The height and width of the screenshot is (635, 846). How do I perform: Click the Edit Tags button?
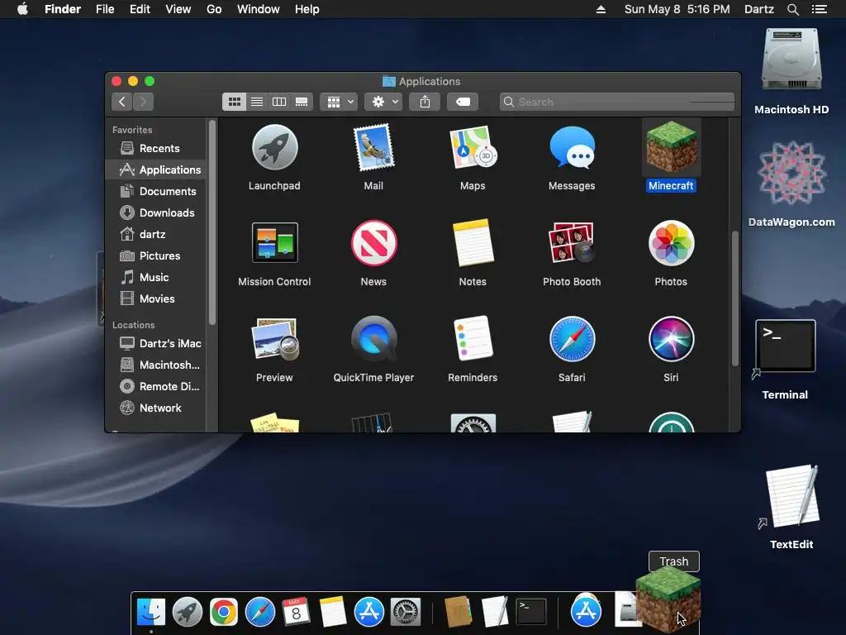tap(463, 102)
